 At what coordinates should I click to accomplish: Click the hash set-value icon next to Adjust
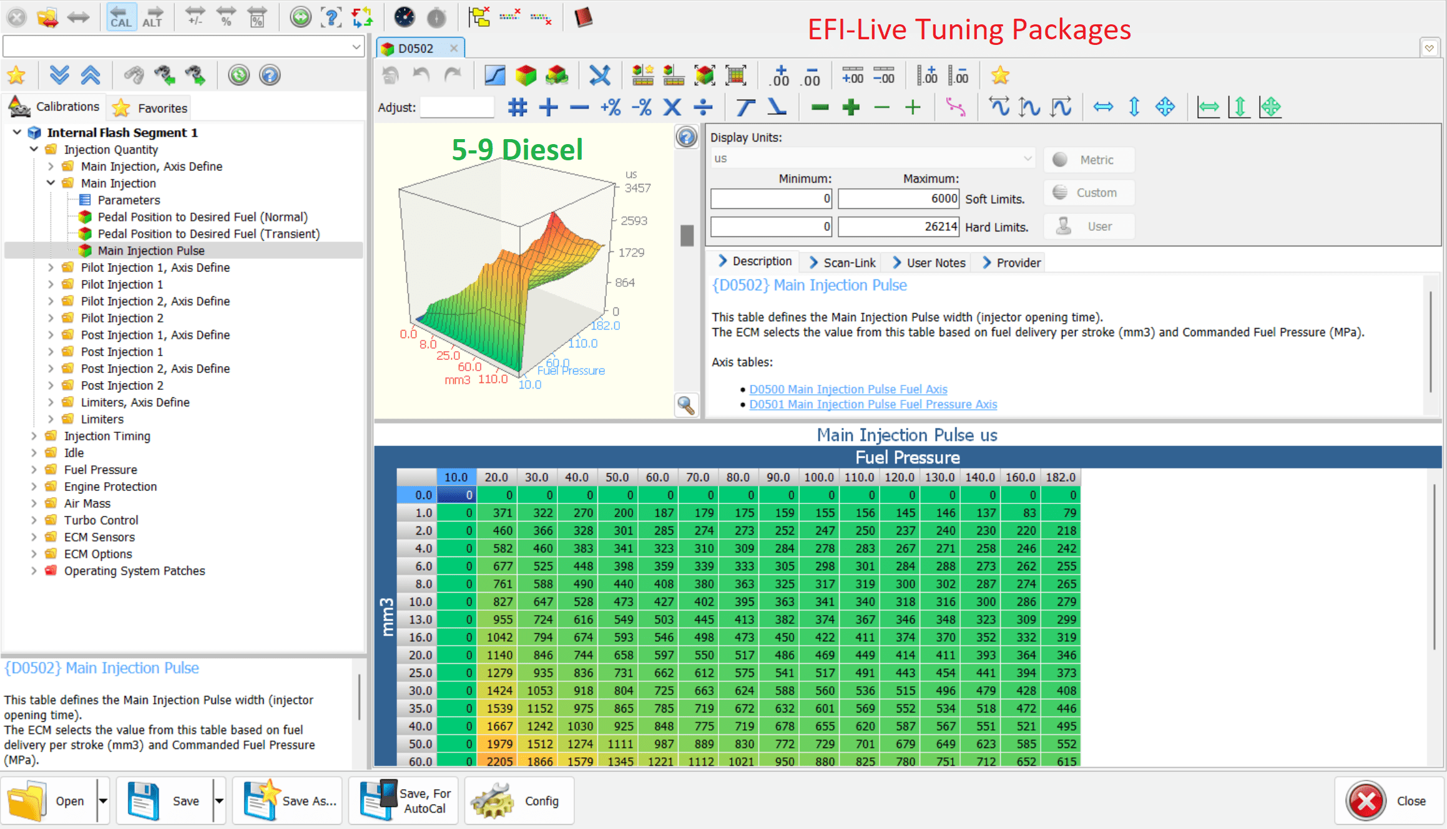pyautogui.click(x=517, y=107)
